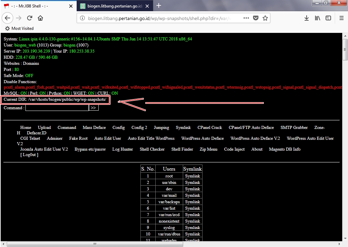Save page to Pocket icon
This screenshot has height=247, width=348.
(x=256, y=18)
